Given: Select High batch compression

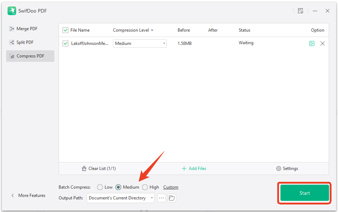Looking at the screenshot, I should pyautogui.click(x=145, y=187).
